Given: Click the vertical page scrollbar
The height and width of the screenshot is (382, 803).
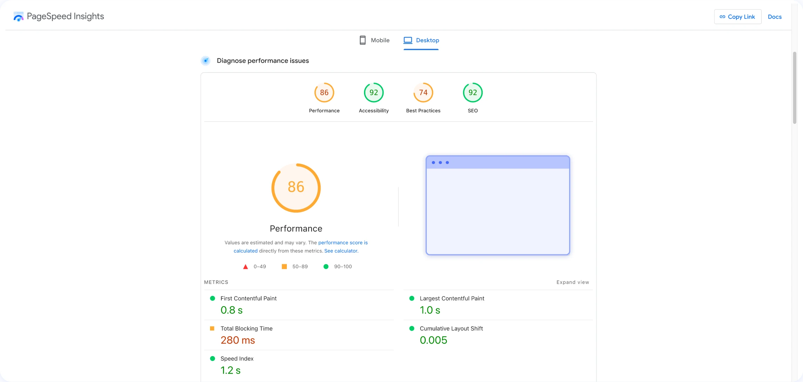Looking at the screenshot, I should click(794, 88).
